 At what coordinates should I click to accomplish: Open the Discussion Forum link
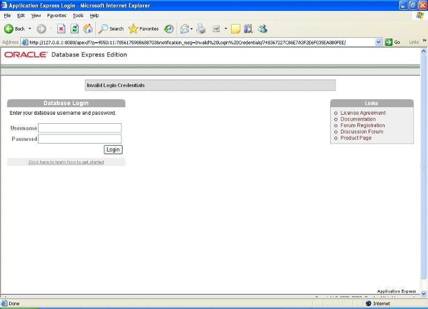[362, 132]
